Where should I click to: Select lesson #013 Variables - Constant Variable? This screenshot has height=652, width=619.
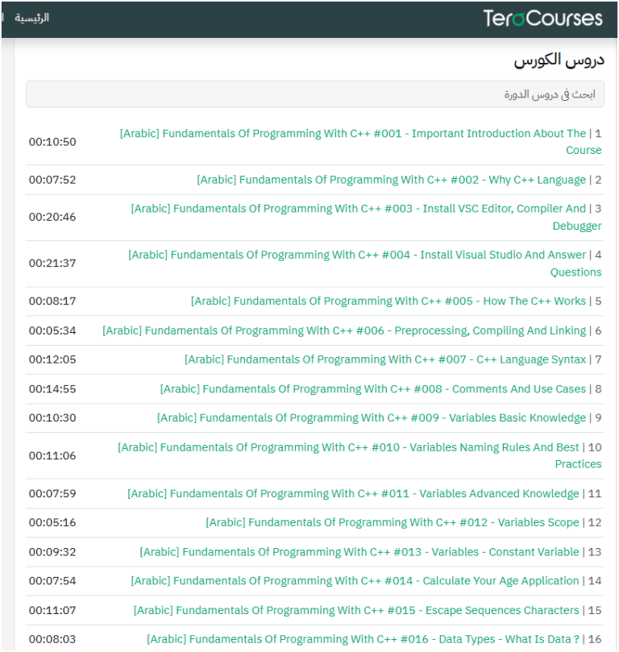point(359,552)
